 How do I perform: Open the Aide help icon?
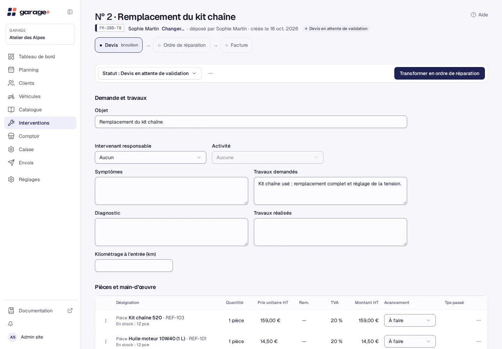point(473,15)
